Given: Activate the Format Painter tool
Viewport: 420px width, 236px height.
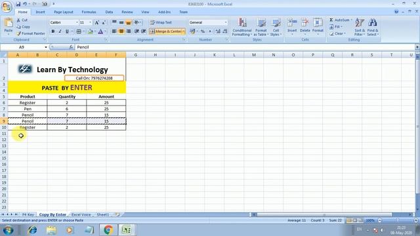Looking at the screenshot, I should point(31,33).
